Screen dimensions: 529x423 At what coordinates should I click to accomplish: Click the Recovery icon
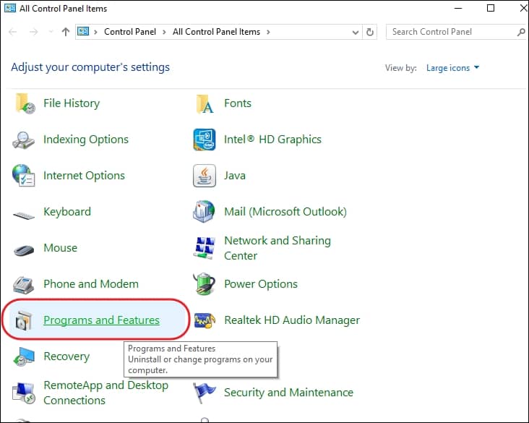point(24,356)
